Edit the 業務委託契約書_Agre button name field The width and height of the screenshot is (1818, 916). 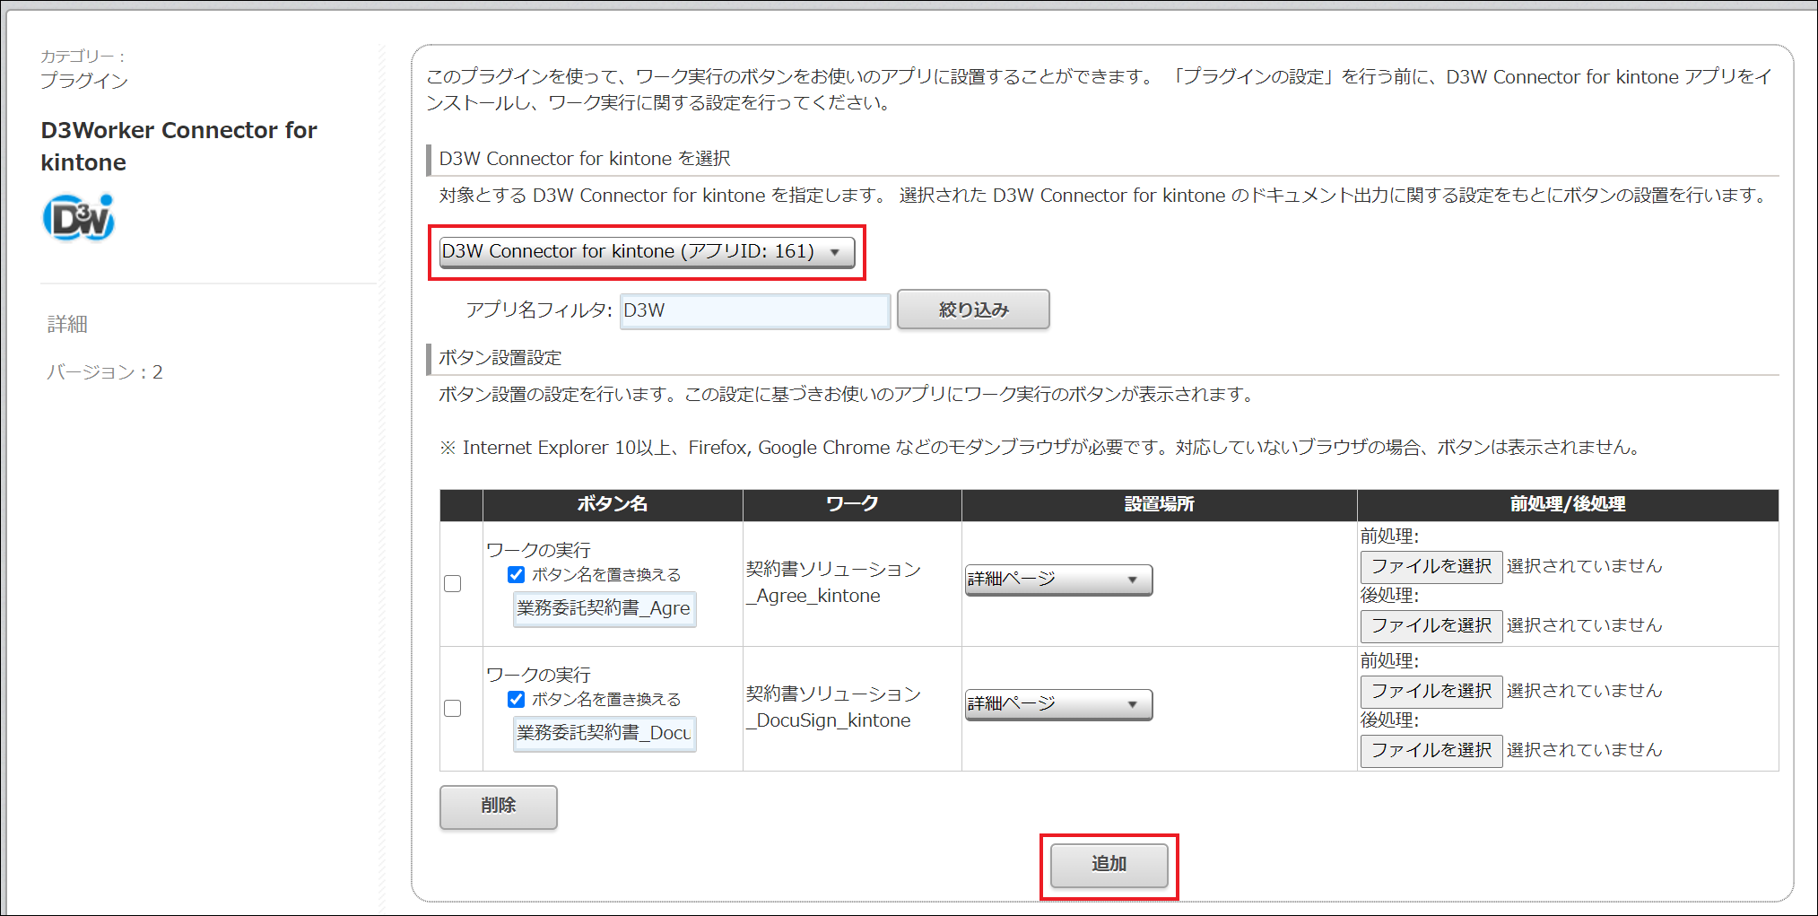click(605, 608)
